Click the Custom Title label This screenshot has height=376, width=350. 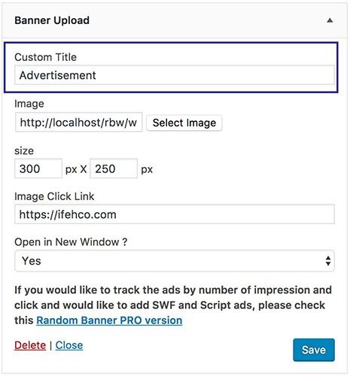(45, 57)
